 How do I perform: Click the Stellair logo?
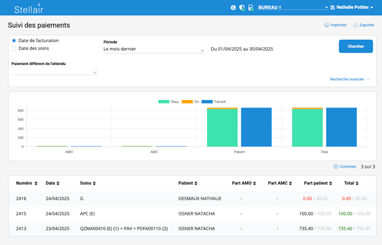[x=29, y=9]
